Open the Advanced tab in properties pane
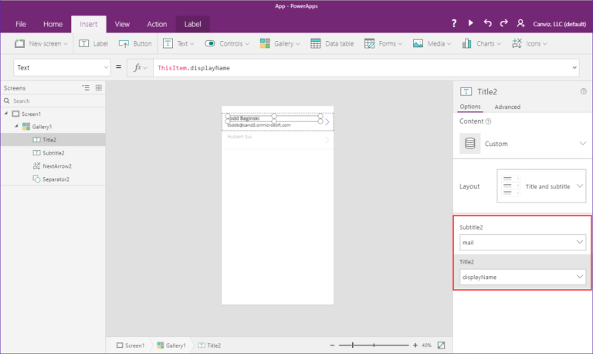The image size is (593, 354). [507, 107]
